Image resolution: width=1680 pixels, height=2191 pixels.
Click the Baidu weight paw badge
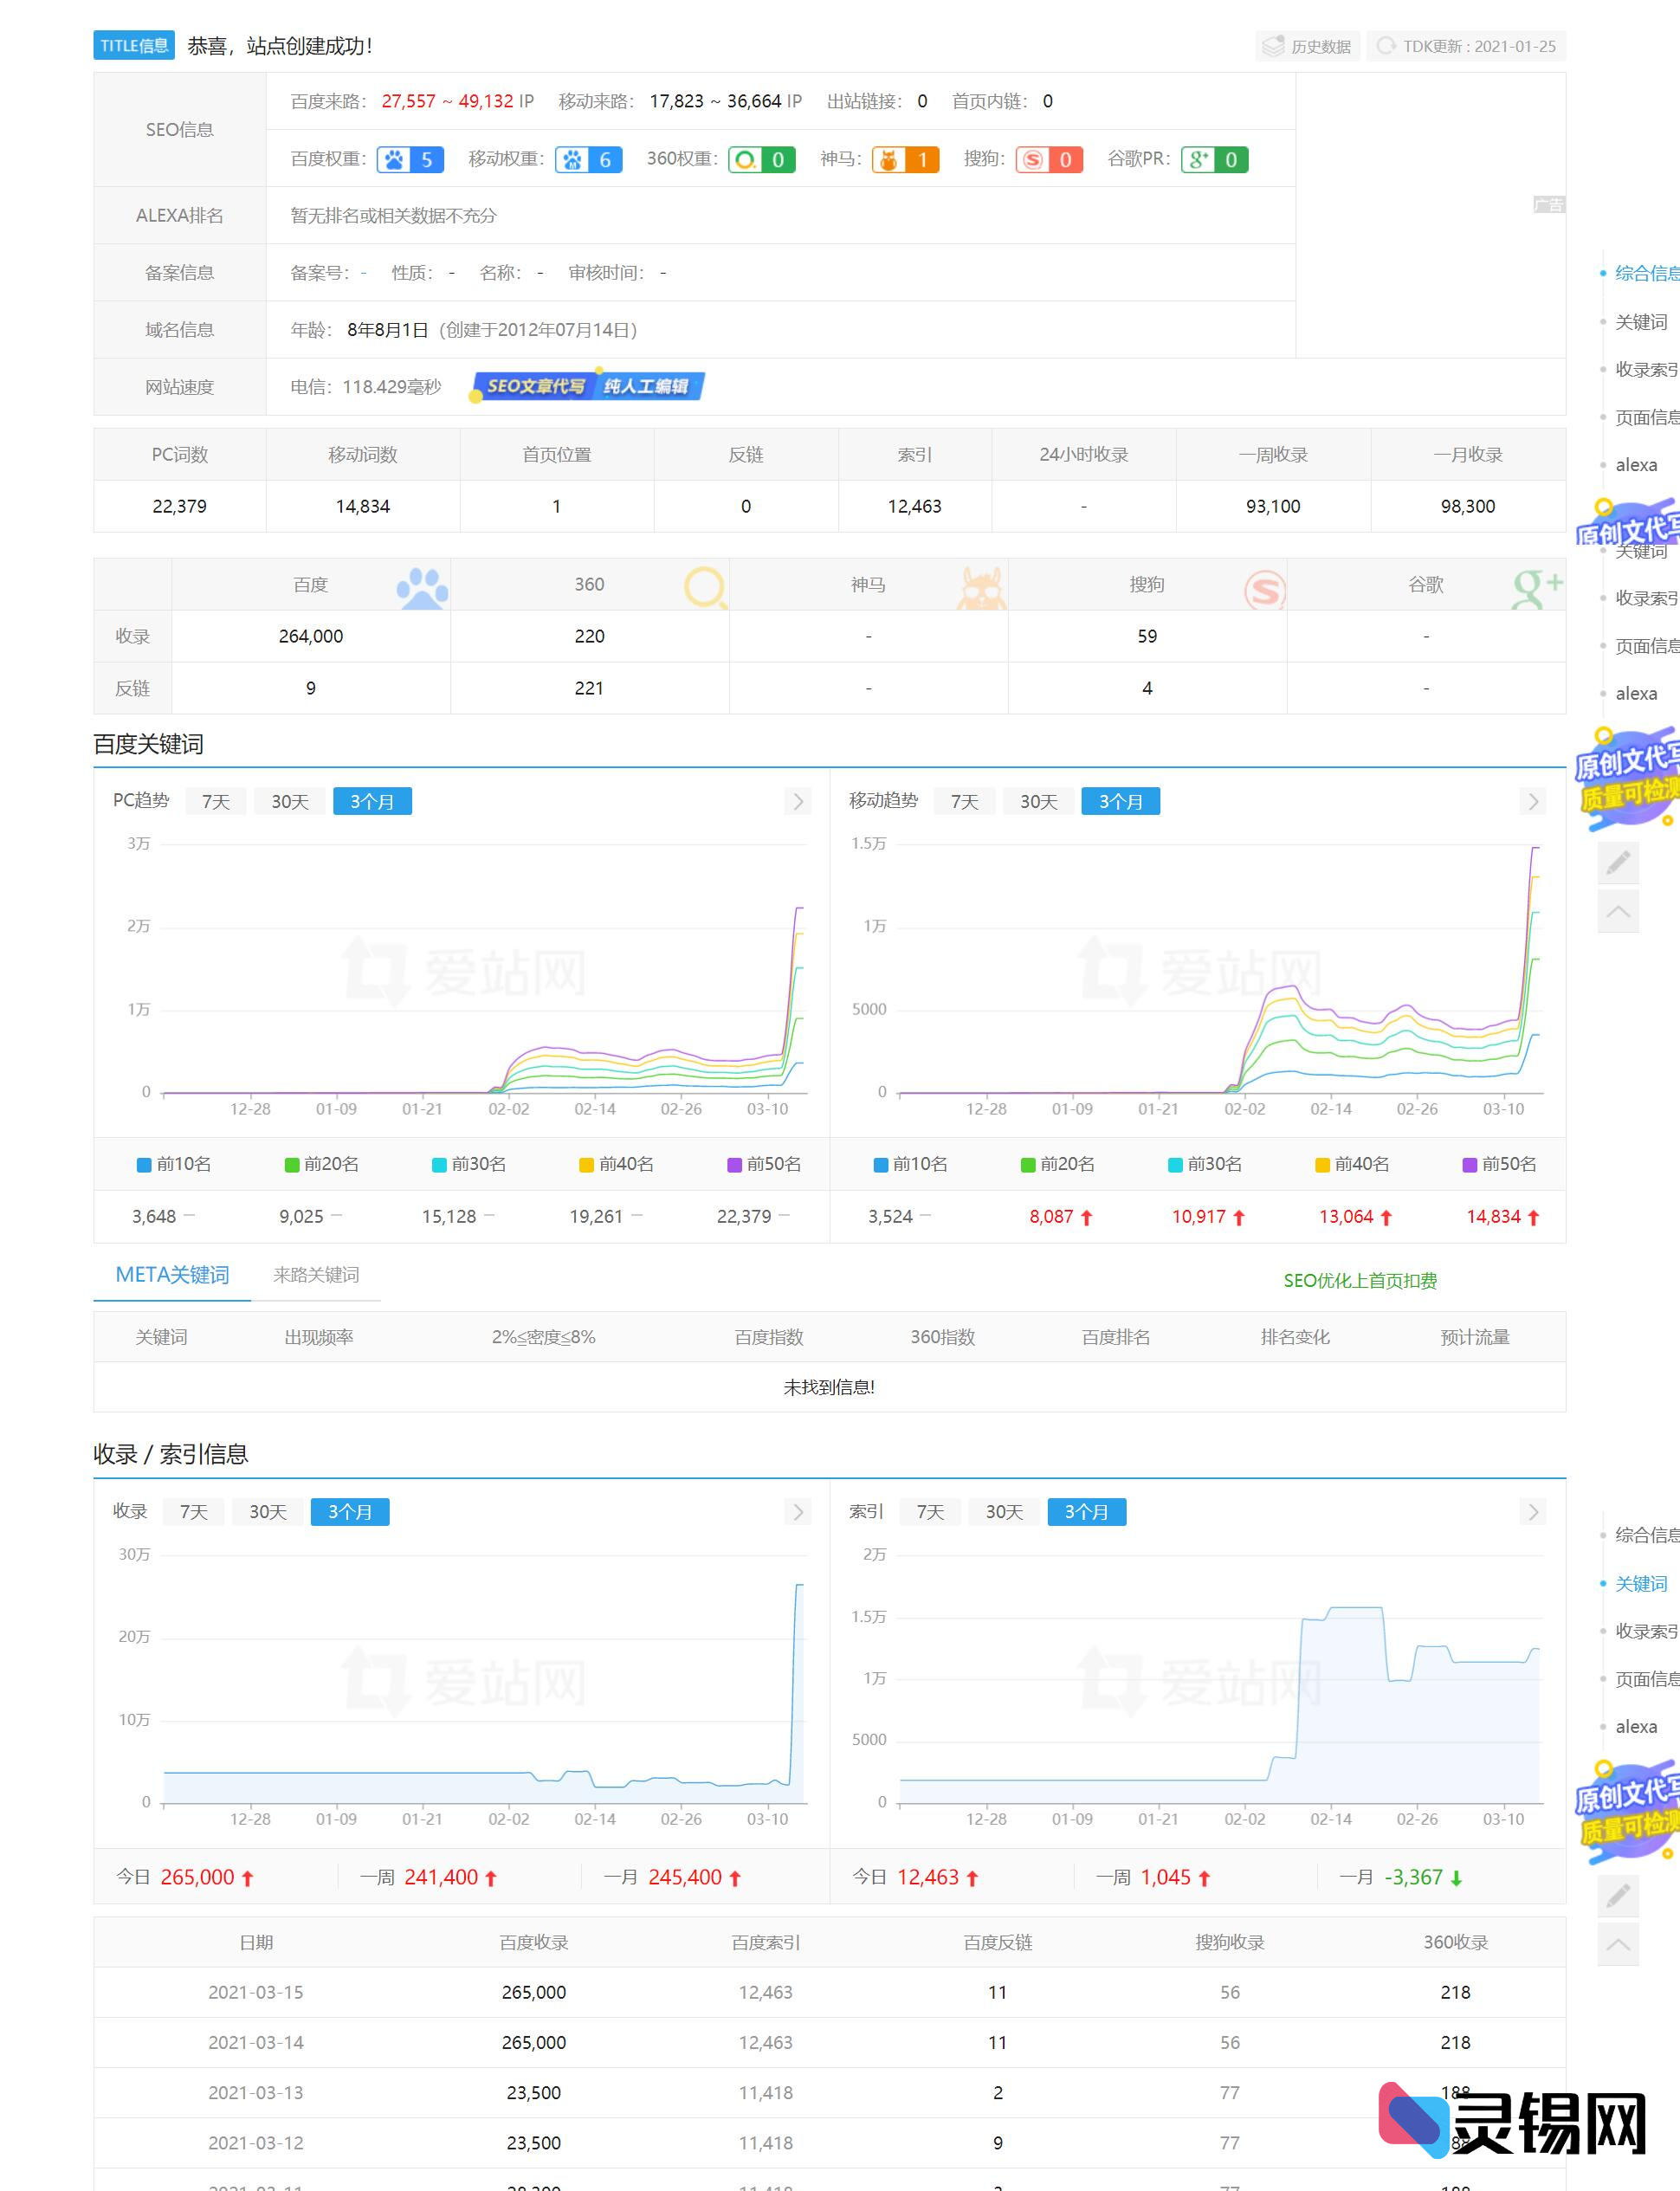410,160
